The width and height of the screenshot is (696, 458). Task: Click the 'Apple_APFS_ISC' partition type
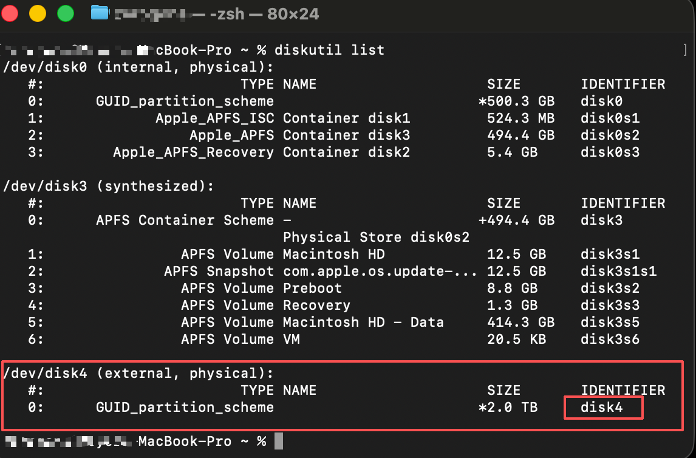coord(214,118)
